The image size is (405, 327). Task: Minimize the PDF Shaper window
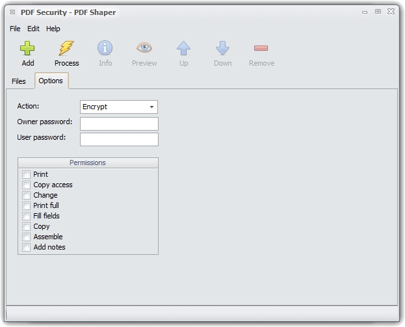coord(365,12)
